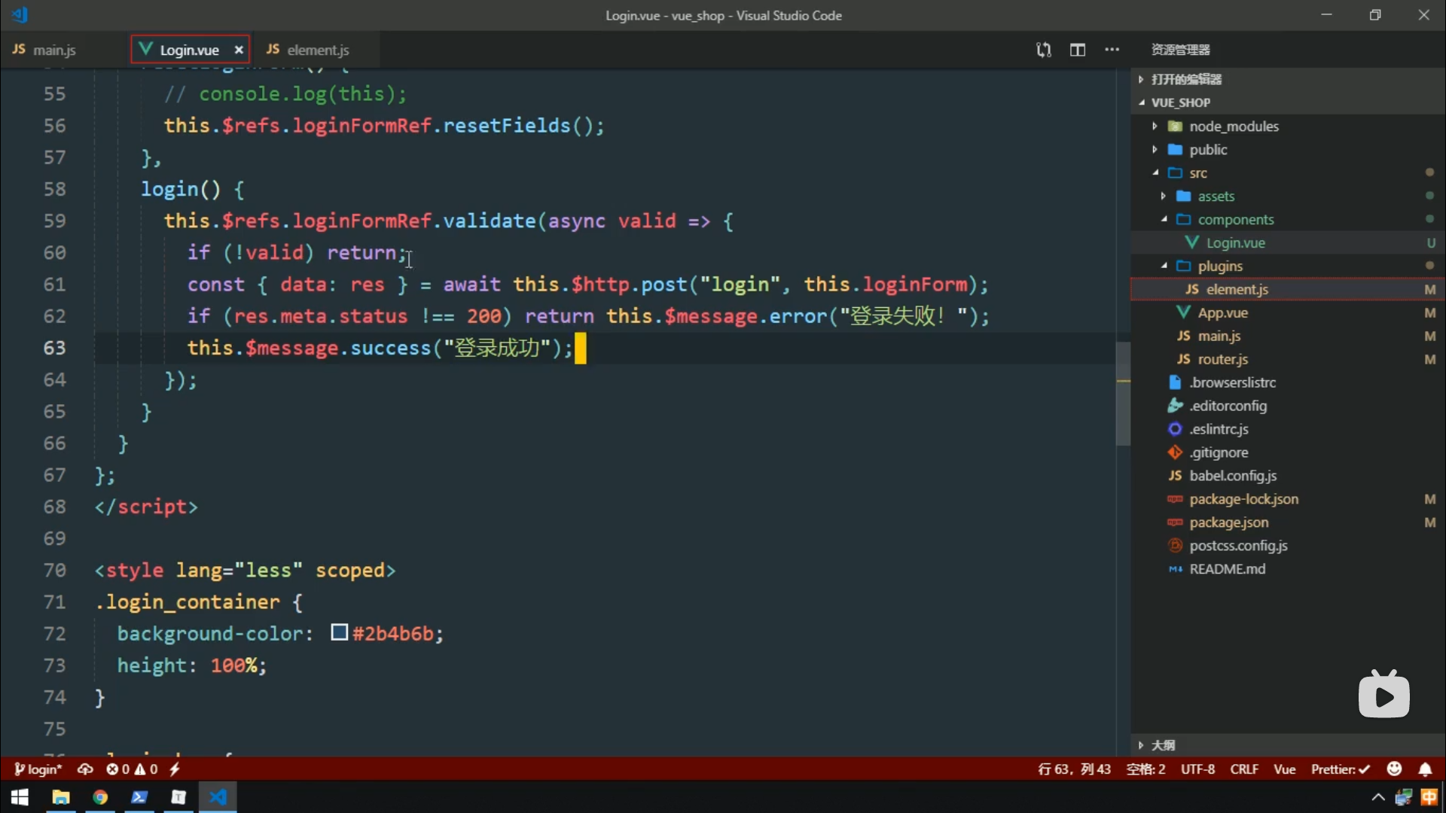
Task: Change the indentation spaces setting
Action: pyautogui.click(x=1146, y=769)
